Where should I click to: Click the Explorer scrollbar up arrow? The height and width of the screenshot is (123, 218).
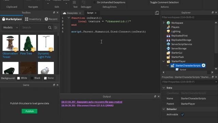point(216,23)
